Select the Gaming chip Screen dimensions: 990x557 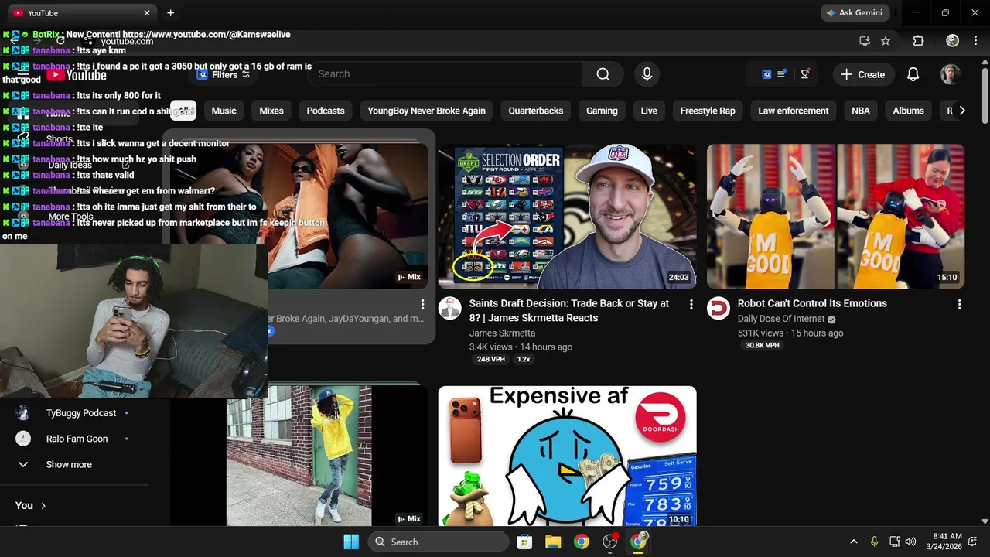pos(602,111)
